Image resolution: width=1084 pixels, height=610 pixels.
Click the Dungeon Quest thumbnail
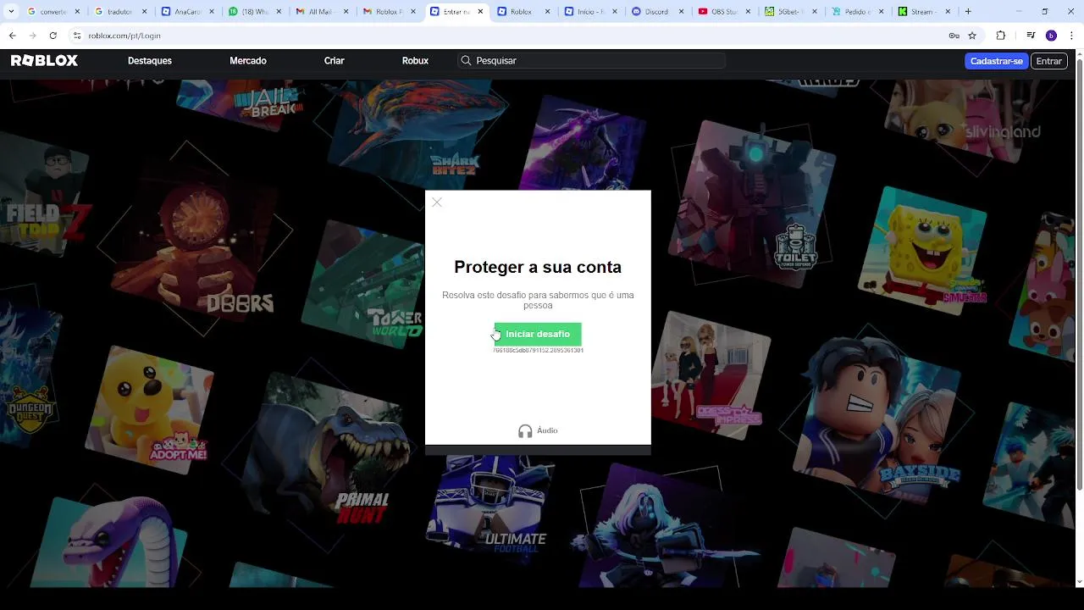30,373
